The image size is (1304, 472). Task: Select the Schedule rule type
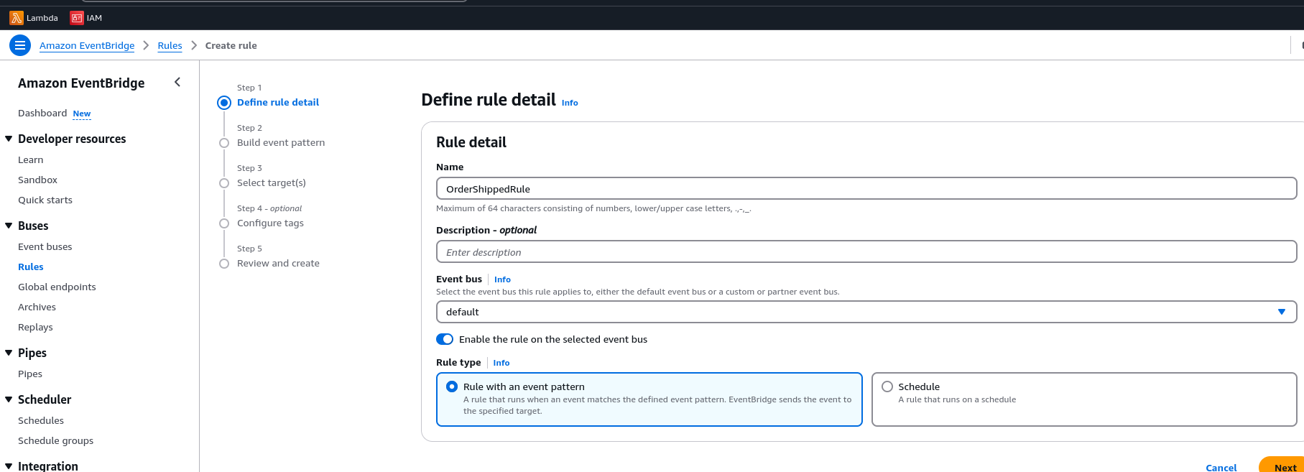click(887, 387)
